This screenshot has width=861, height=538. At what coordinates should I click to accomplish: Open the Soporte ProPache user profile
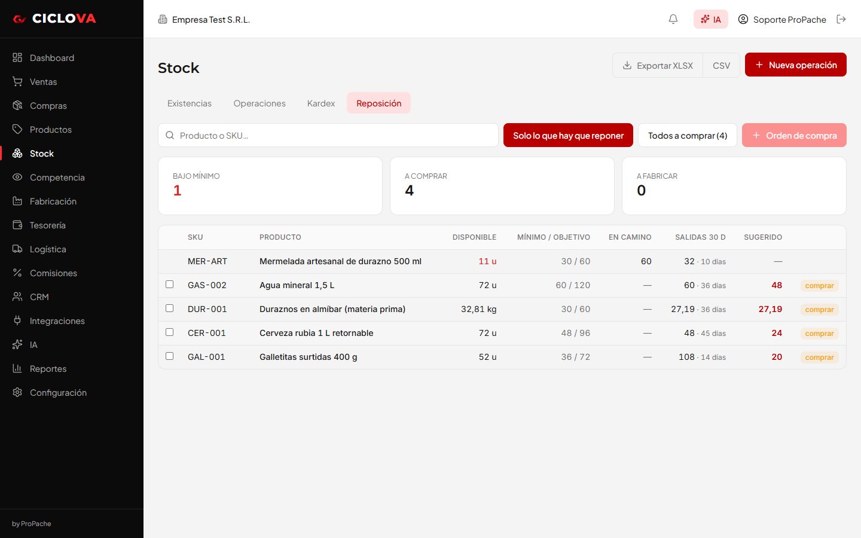click(x=782, y=19)
